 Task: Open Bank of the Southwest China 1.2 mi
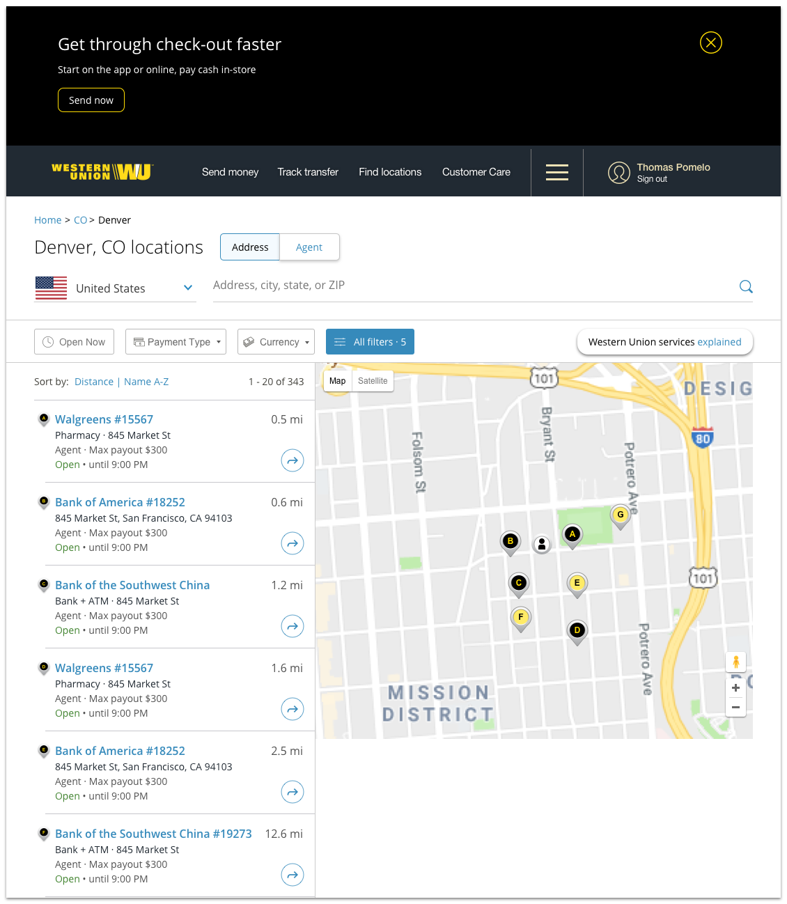[x=132, y=585]
